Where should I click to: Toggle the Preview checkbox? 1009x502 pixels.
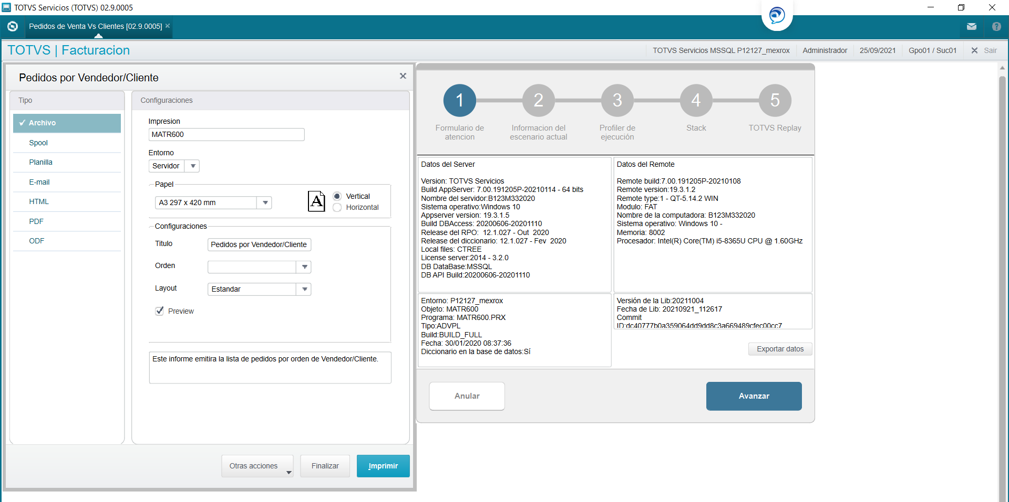pyautogui.click(x=160, y=311)
